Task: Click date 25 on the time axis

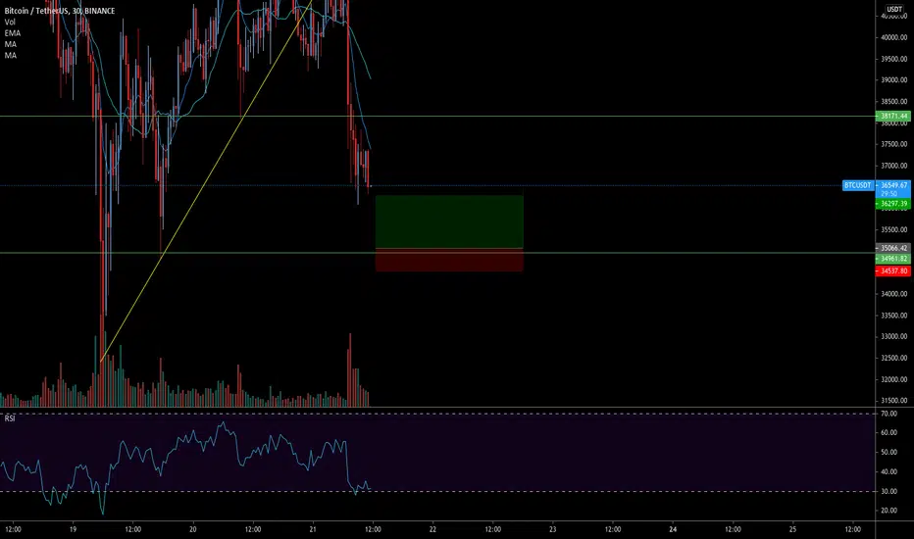Action: [x=792, y=529]
